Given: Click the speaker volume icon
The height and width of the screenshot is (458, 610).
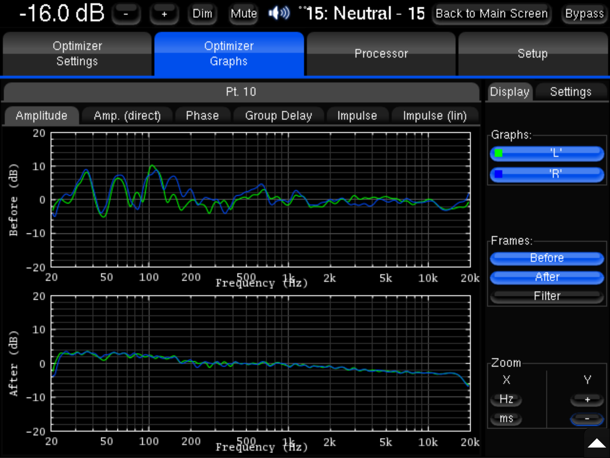Looking at the screenshot, I should coord(279,13).
